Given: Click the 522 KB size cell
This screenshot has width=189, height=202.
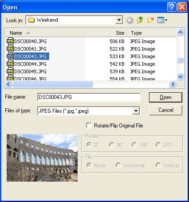Looking at the screenshot, I should 117,49.
